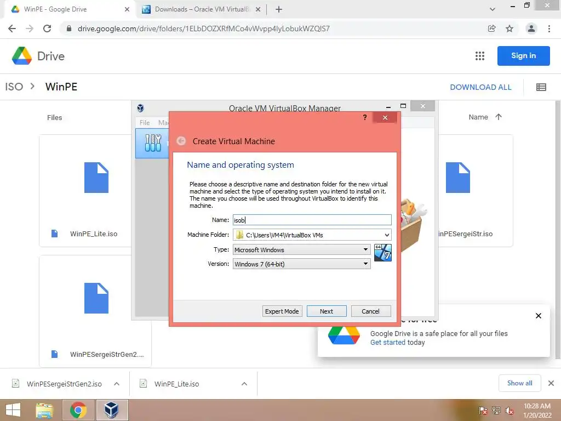This screenshot has width=561, height=421.
Task: Click the address bar URL
Action: tap(204, 29)
